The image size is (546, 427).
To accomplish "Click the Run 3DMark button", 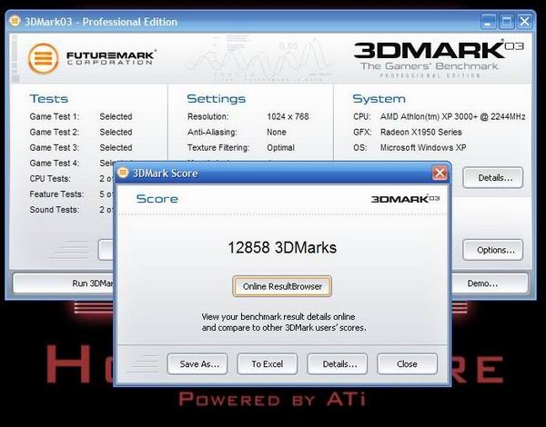I will pyautogui.click(x=64, y=283).
